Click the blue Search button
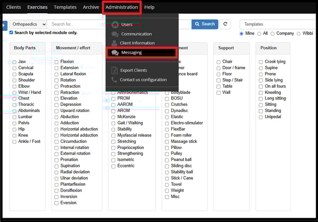 pos(205,24)
